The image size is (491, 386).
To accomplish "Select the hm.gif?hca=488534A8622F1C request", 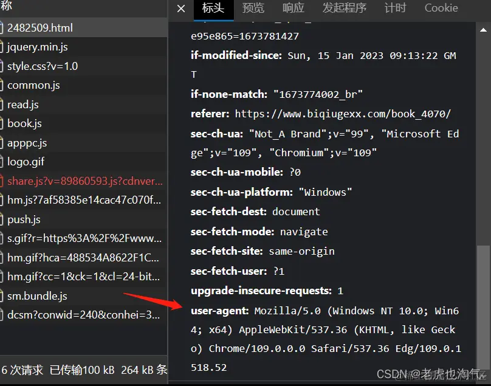I will click(84, 258).
